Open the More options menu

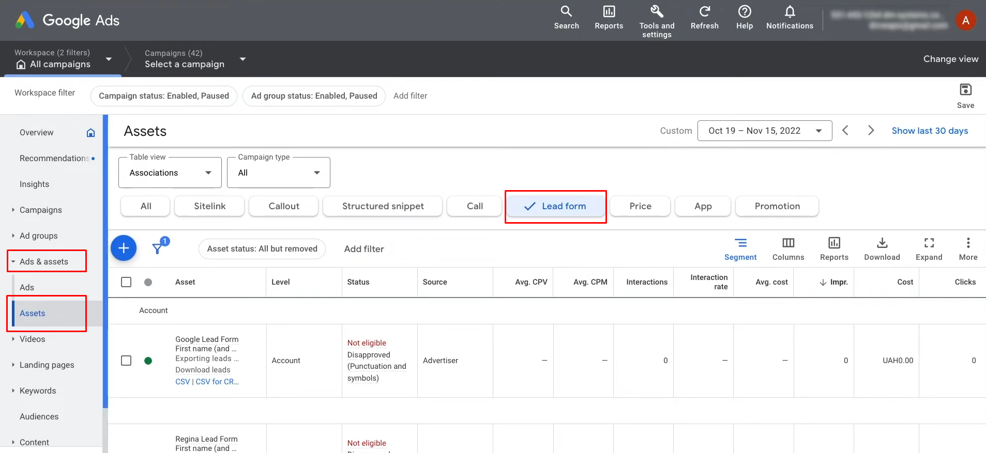point(968,249)
